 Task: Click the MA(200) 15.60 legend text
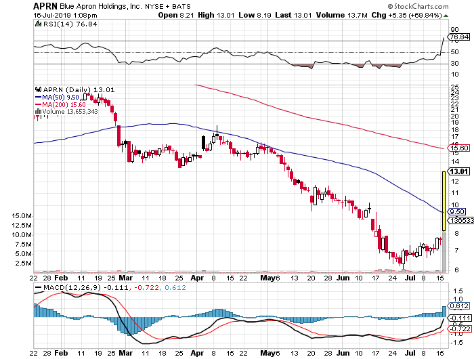tap(64, 104)
